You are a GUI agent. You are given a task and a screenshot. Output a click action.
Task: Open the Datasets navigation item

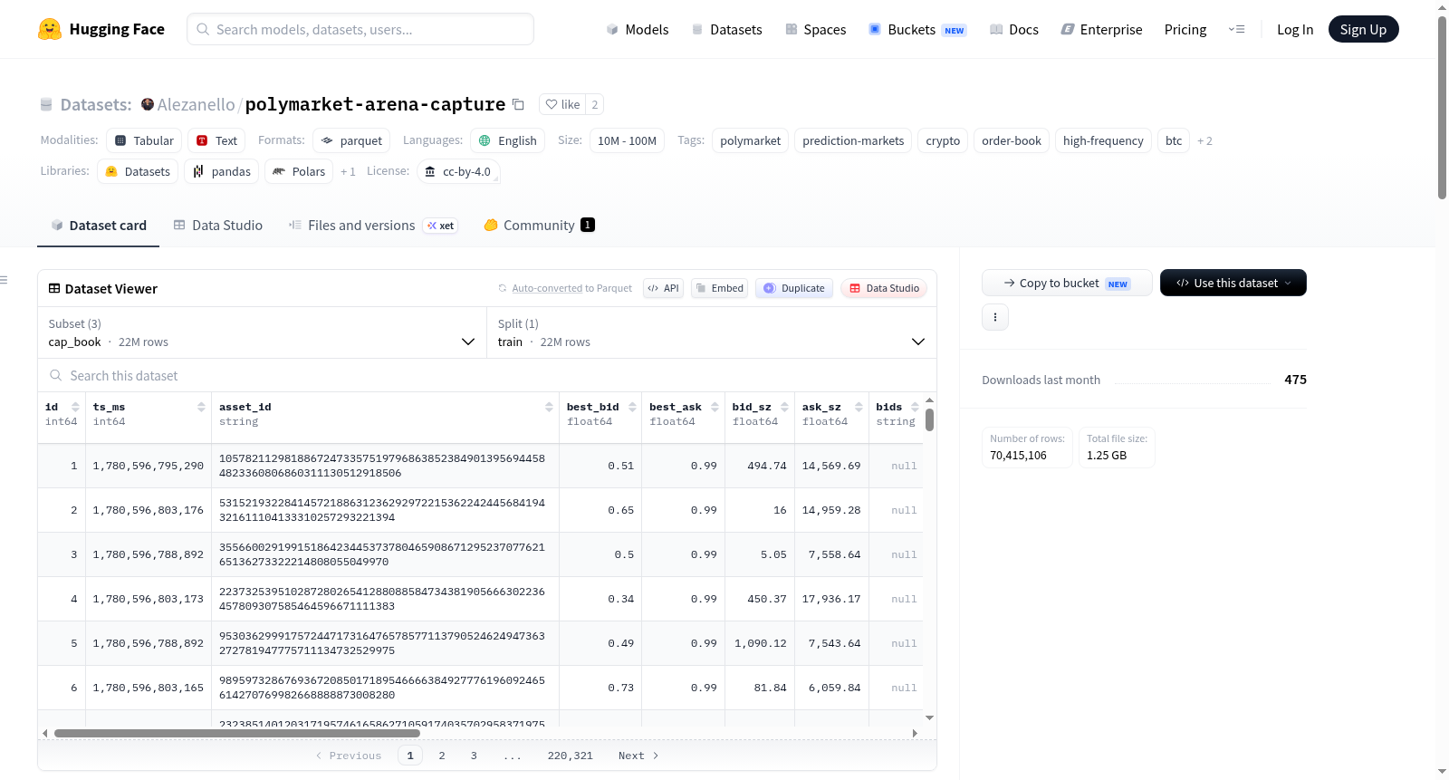tap(726, 29)
